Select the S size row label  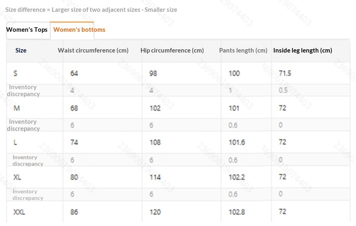pos(15,73)
